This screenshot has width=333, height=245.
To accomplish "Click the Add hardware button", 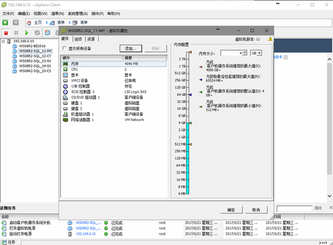I will click(x=130, y=48).
